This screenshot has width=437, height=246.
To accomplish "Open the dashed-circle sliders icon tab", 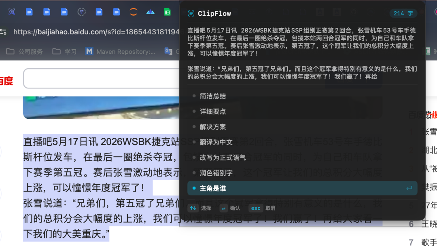I will (x=81, y=12).
